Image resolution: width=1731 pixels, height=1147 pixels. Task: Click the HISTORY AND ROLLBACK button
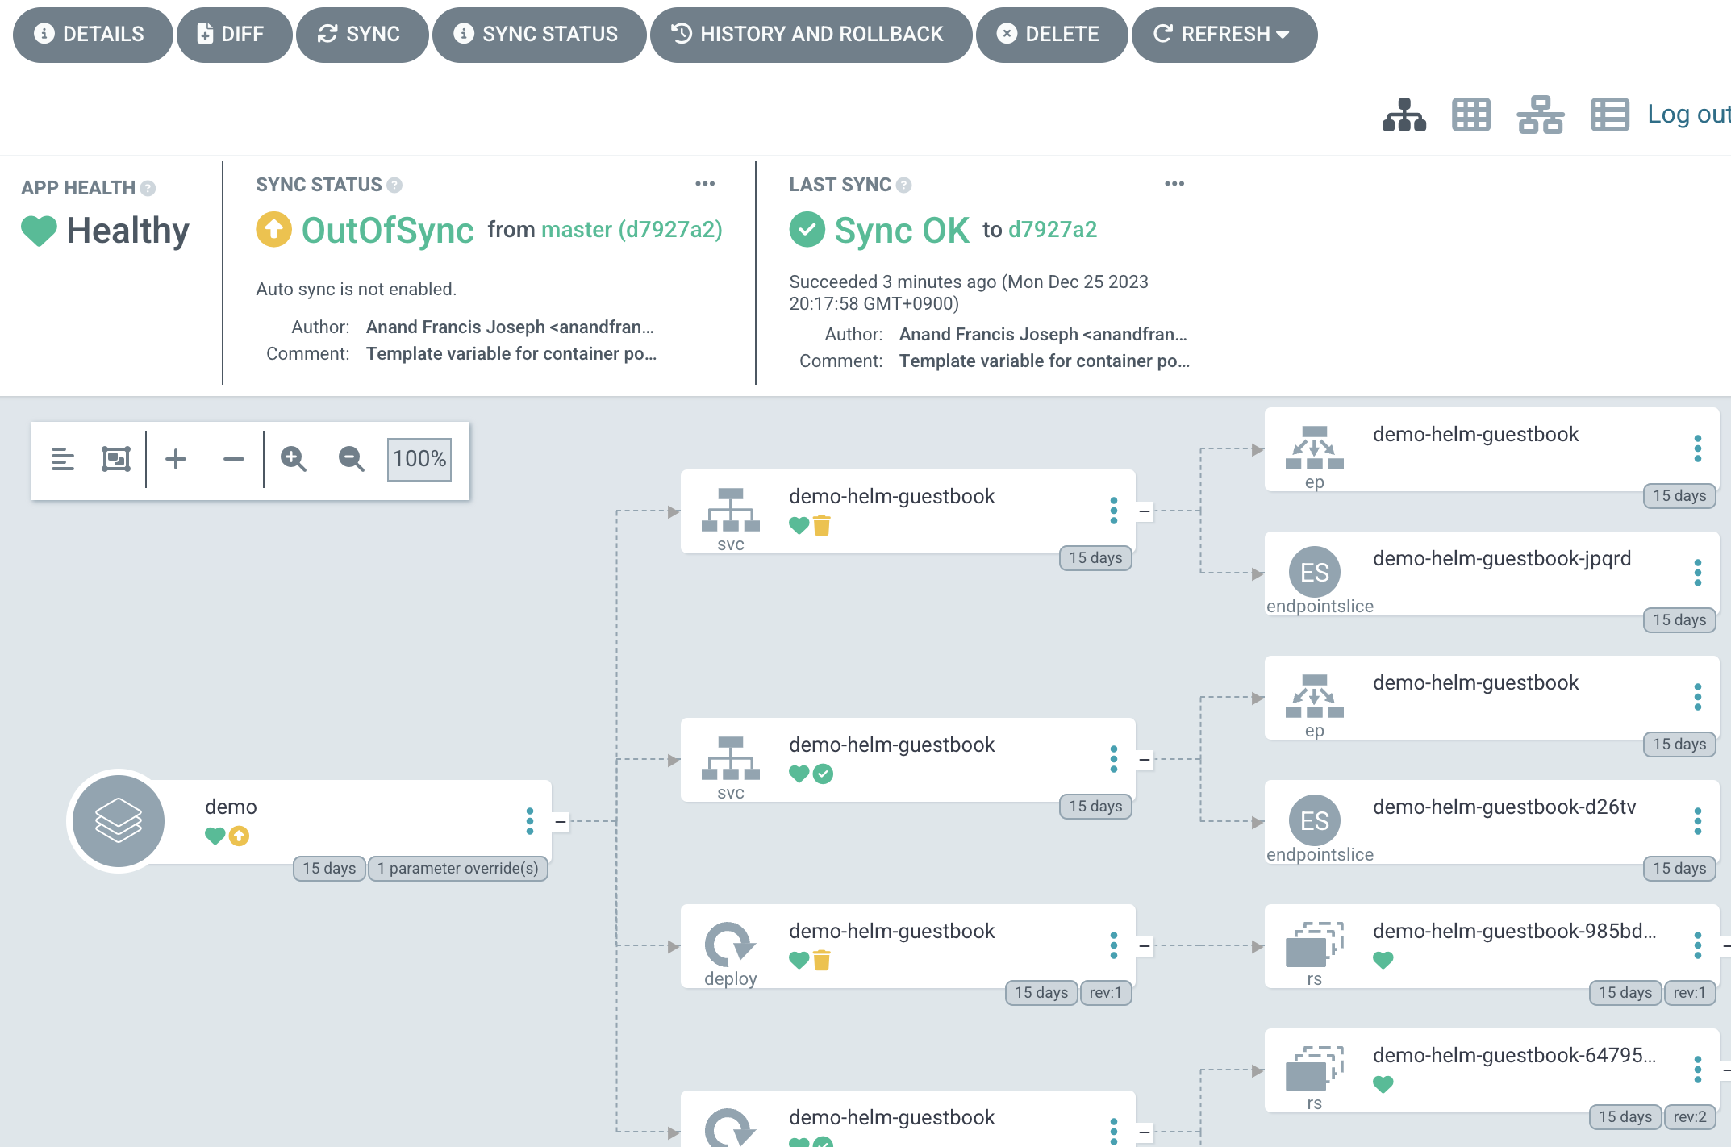(810, 34)
